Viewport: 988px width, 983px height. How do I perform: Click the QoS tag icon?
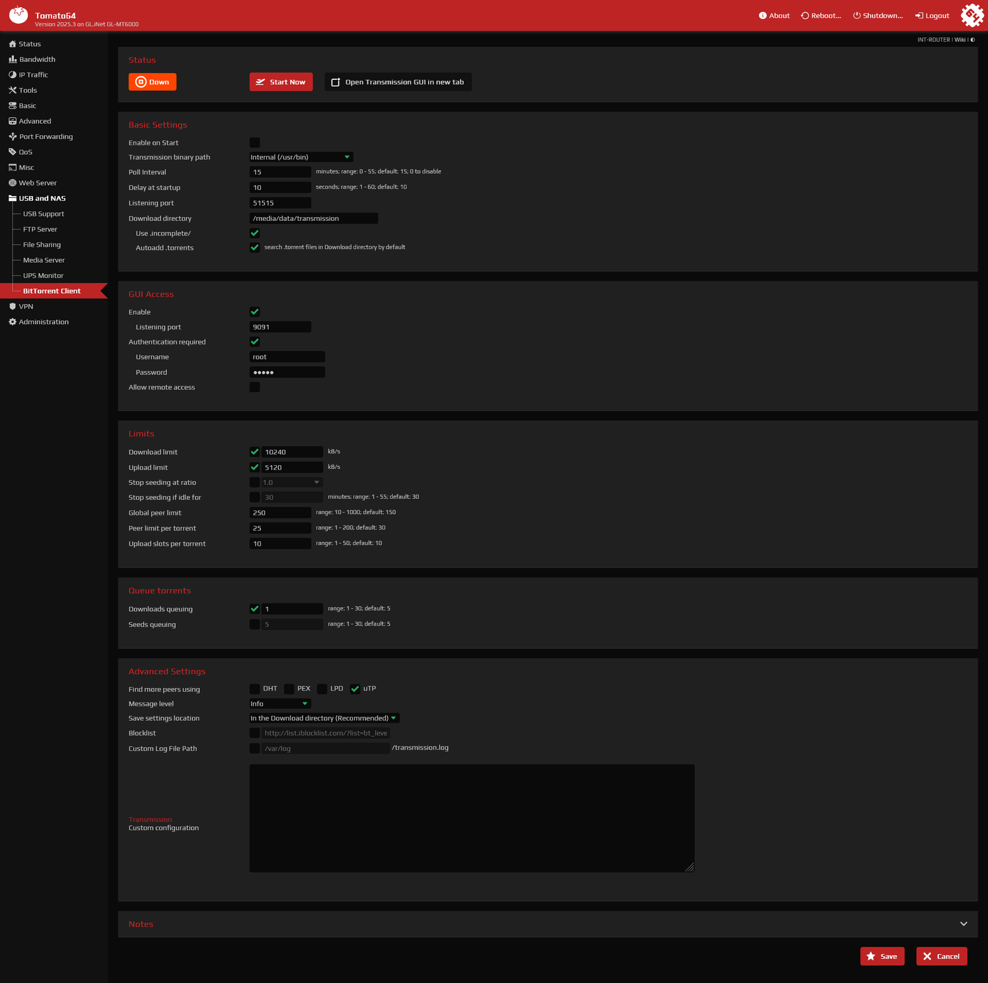point(12,152)
